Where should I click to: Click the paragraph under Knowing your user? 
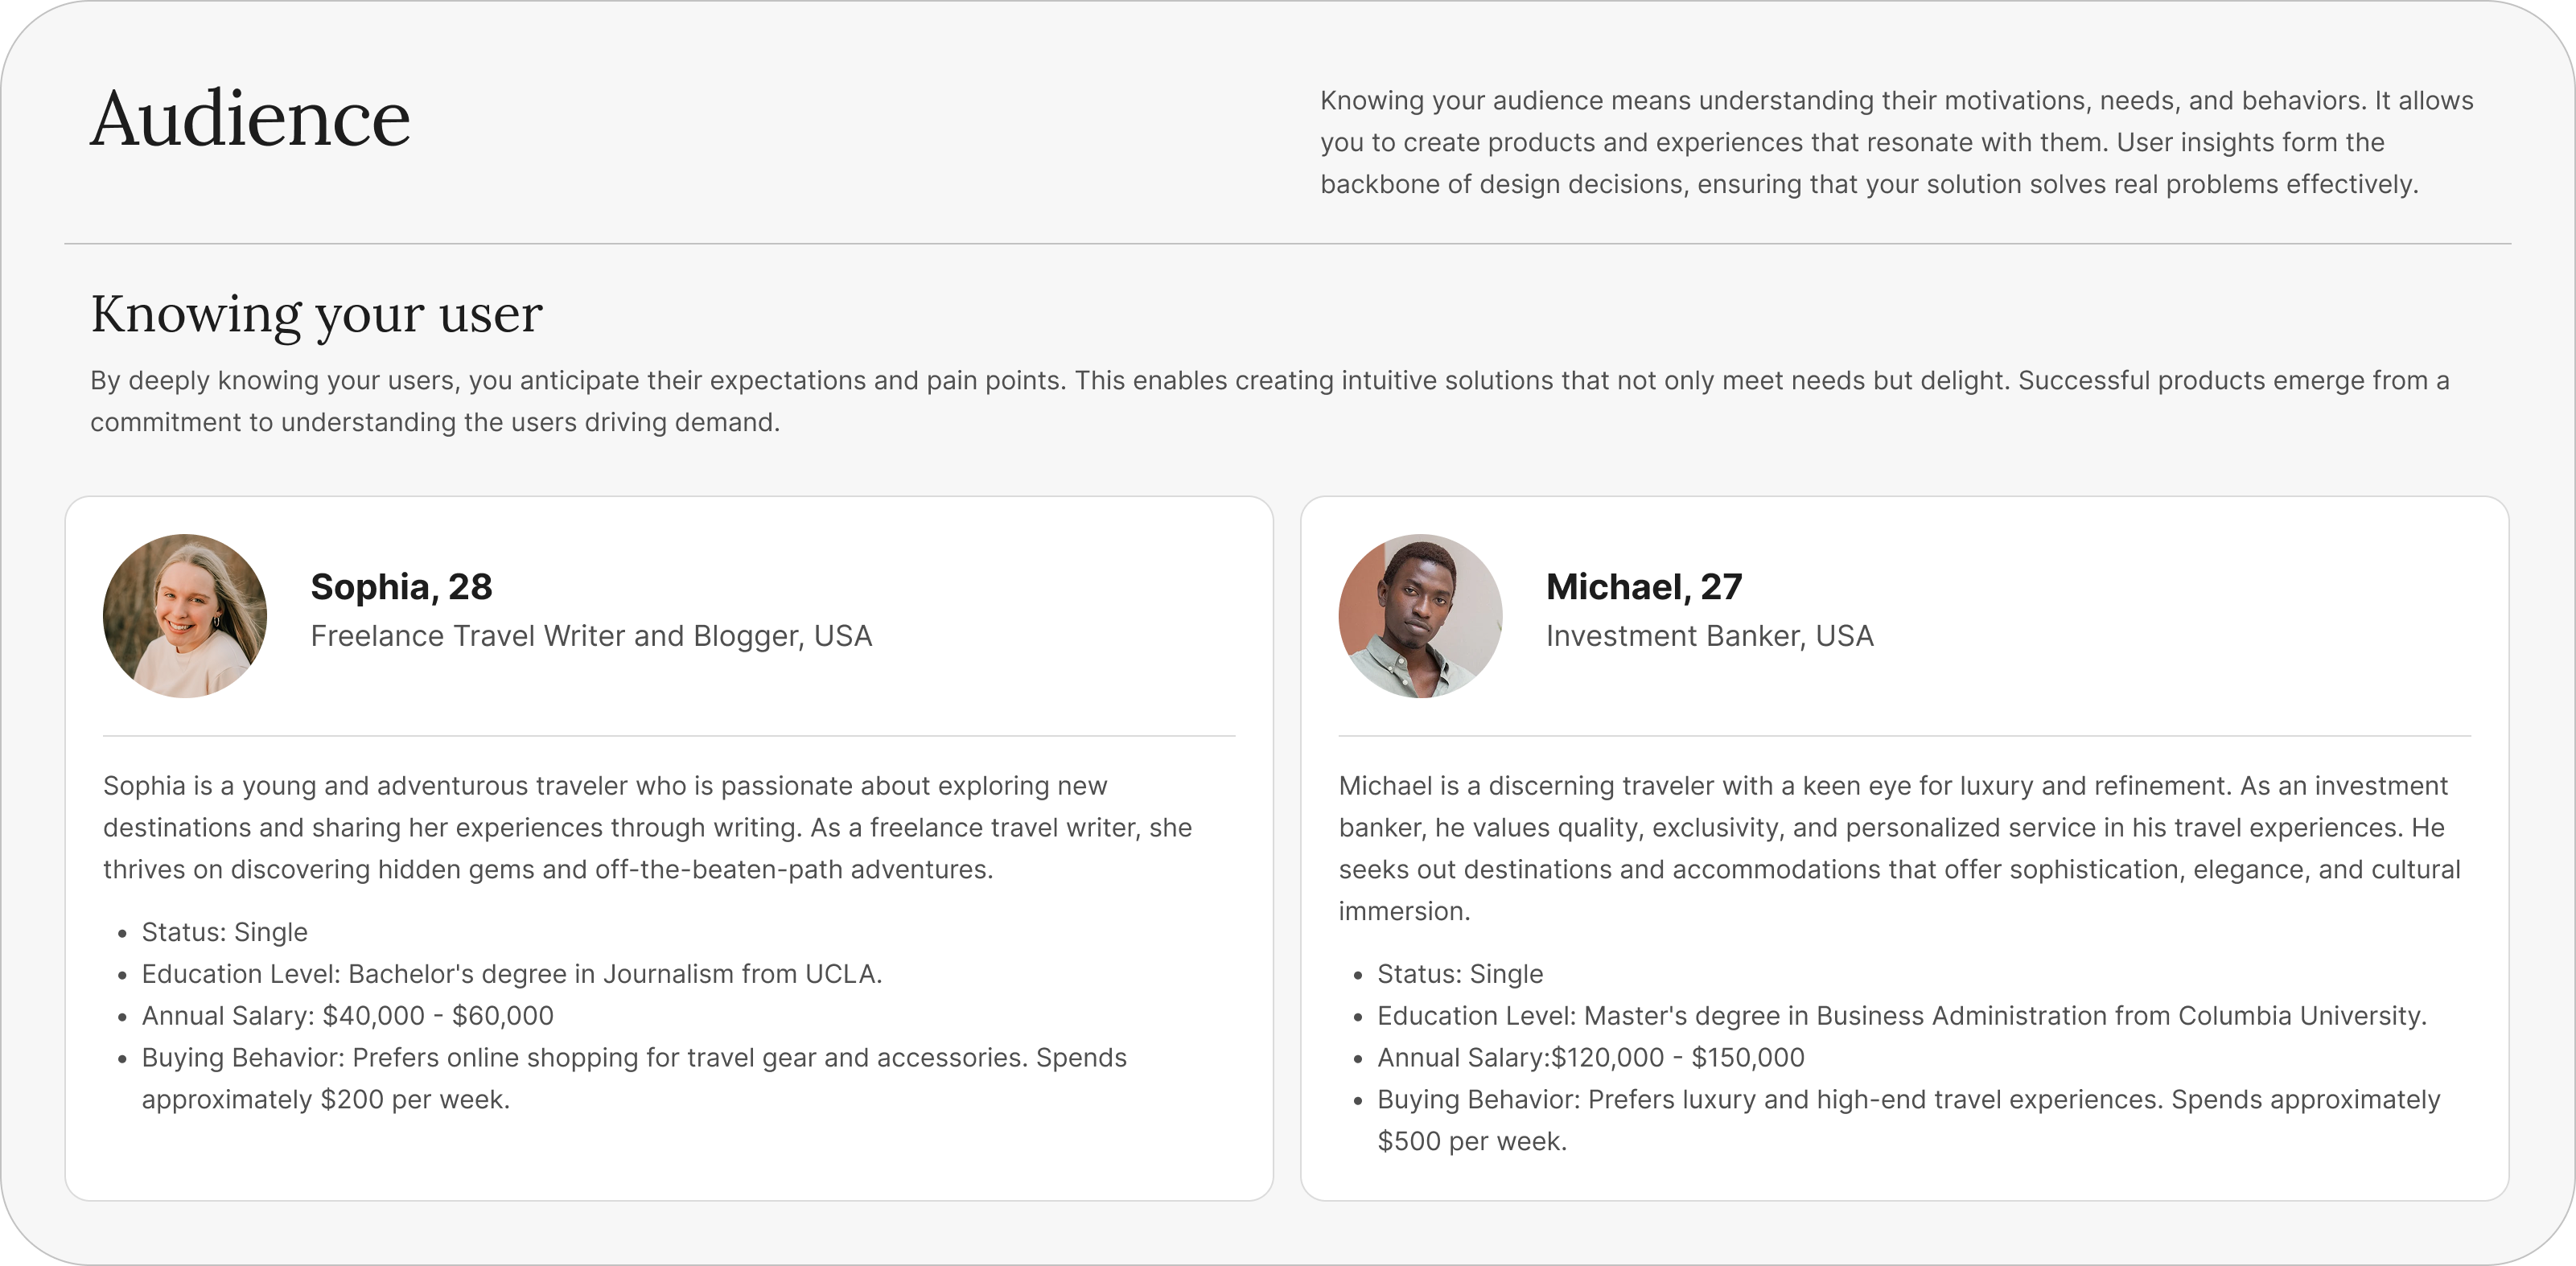pos(1269,402)
